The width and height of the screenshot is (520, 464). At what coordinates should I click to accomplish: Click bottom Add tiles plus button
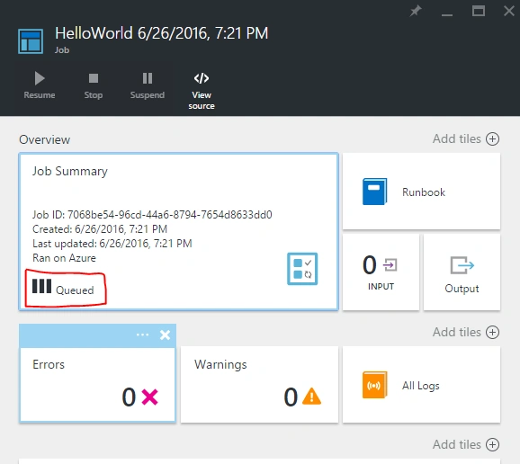pyautogui.click(x=492, y=444)
